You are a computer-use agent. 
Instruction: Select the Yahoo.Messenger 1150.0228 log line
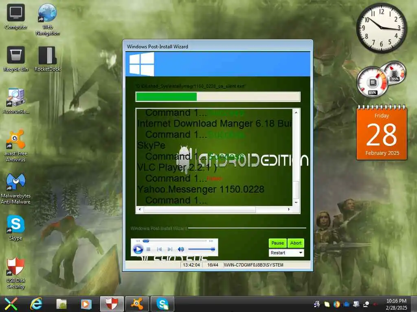[201, 189]
